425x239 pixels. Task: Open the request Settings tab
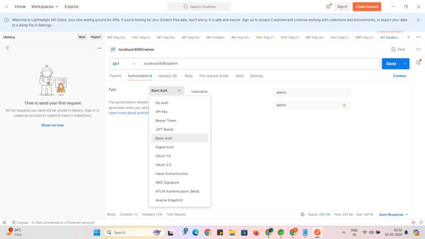pos(256,76)
